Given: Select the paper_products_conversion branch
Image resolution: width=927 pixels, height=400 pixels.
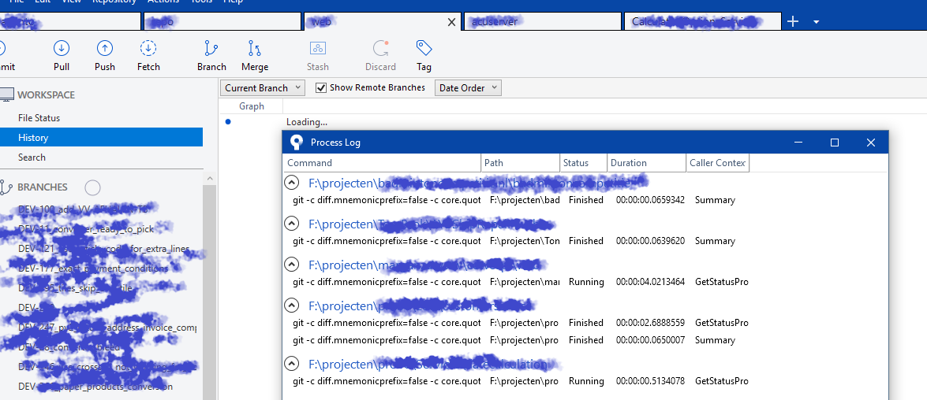Looking at the screenshot, I should pyautogui.click(x=95, y=387).
